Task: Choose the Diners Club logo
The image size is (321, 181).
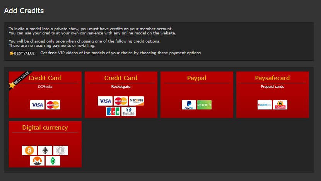Action: [128, 111]
